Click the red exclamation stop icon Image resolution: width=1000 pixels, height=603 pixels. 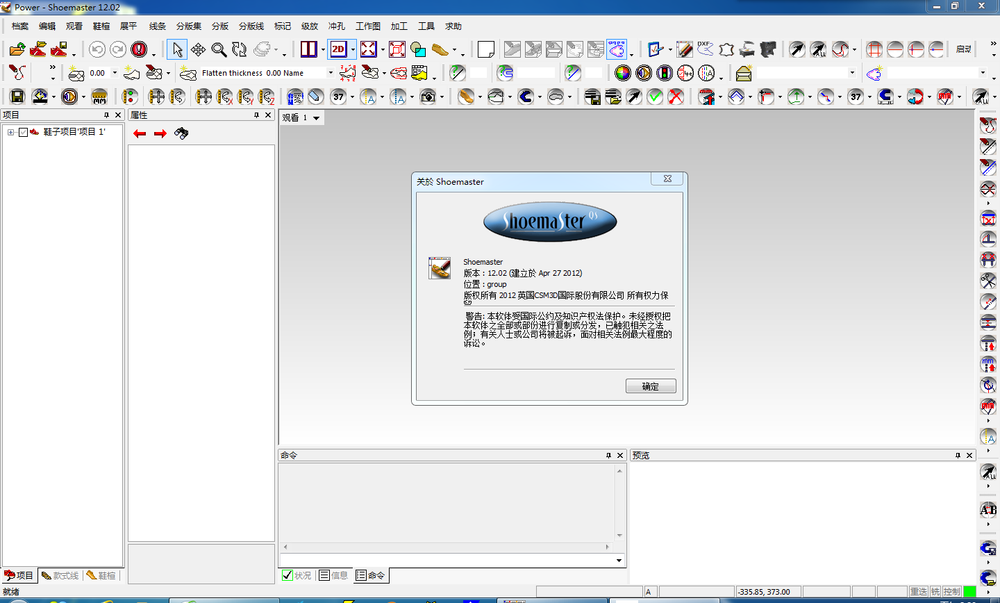(139, 49)
